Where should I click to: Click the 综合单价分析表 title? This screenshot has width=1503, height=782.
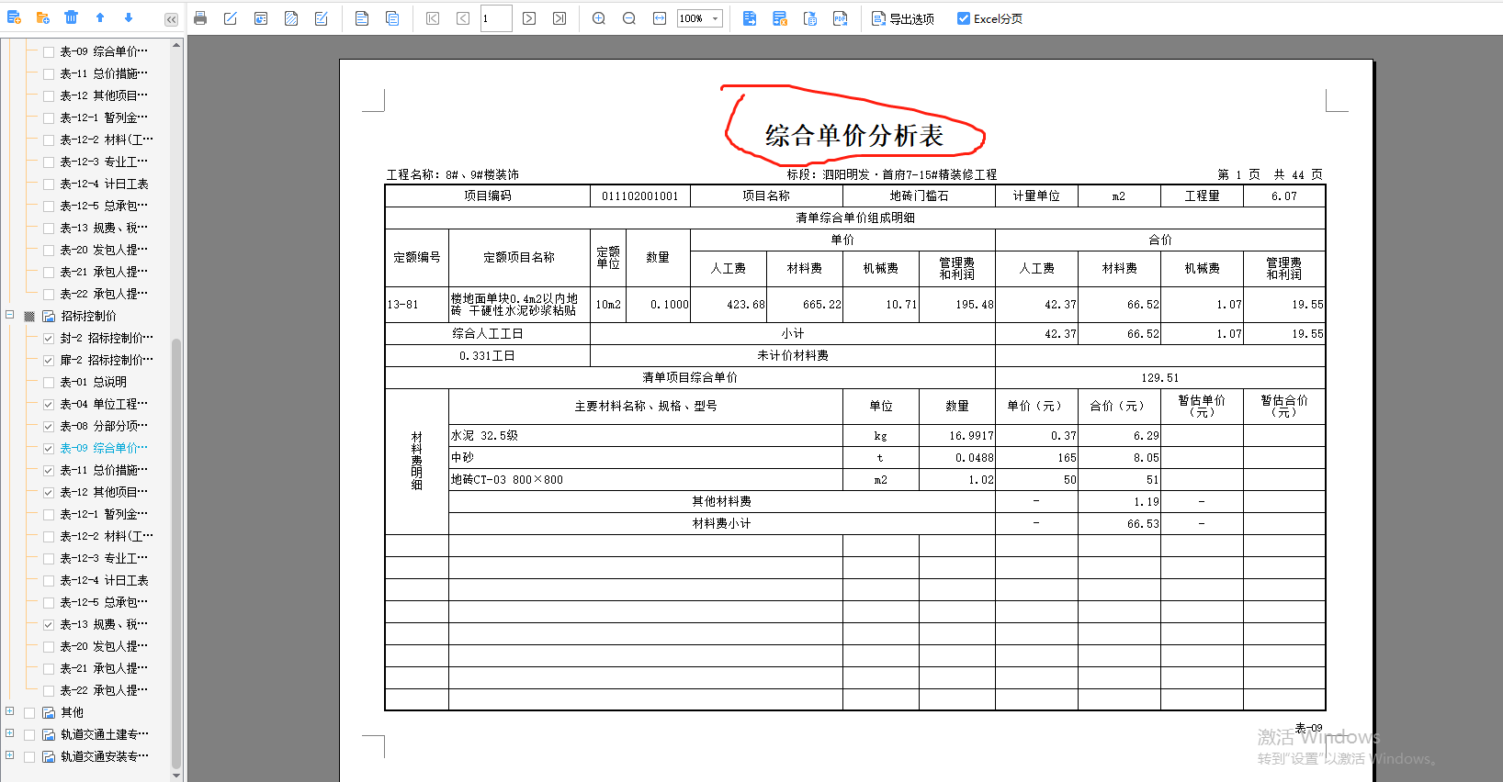tap(854, 136)
